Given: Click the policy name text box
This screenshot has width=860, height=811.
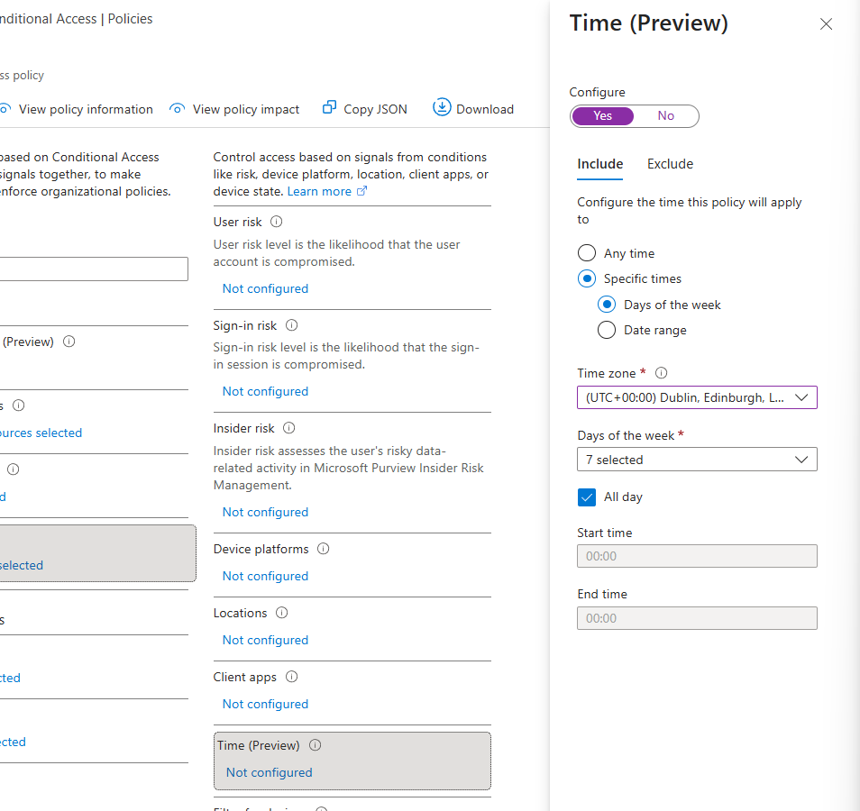Looking at the screenshot, I should click(x=93, y=269).
